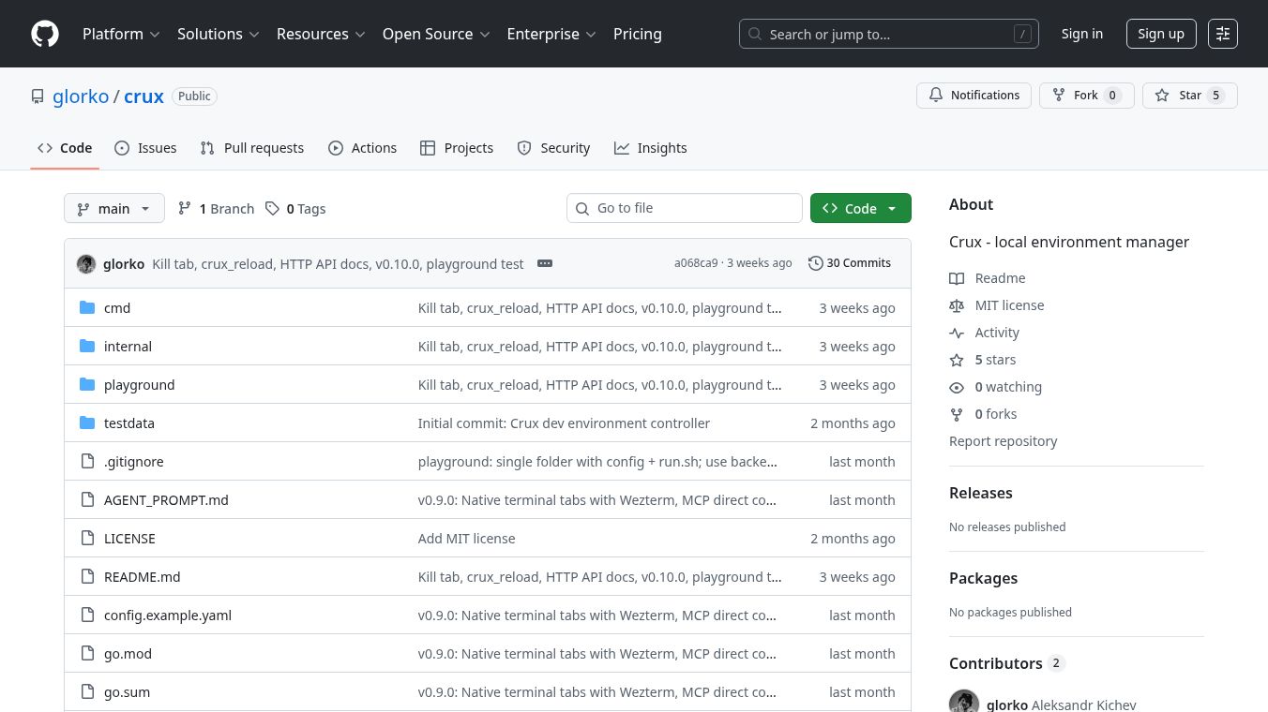Click the GitHub logo icon

(45, 34)
